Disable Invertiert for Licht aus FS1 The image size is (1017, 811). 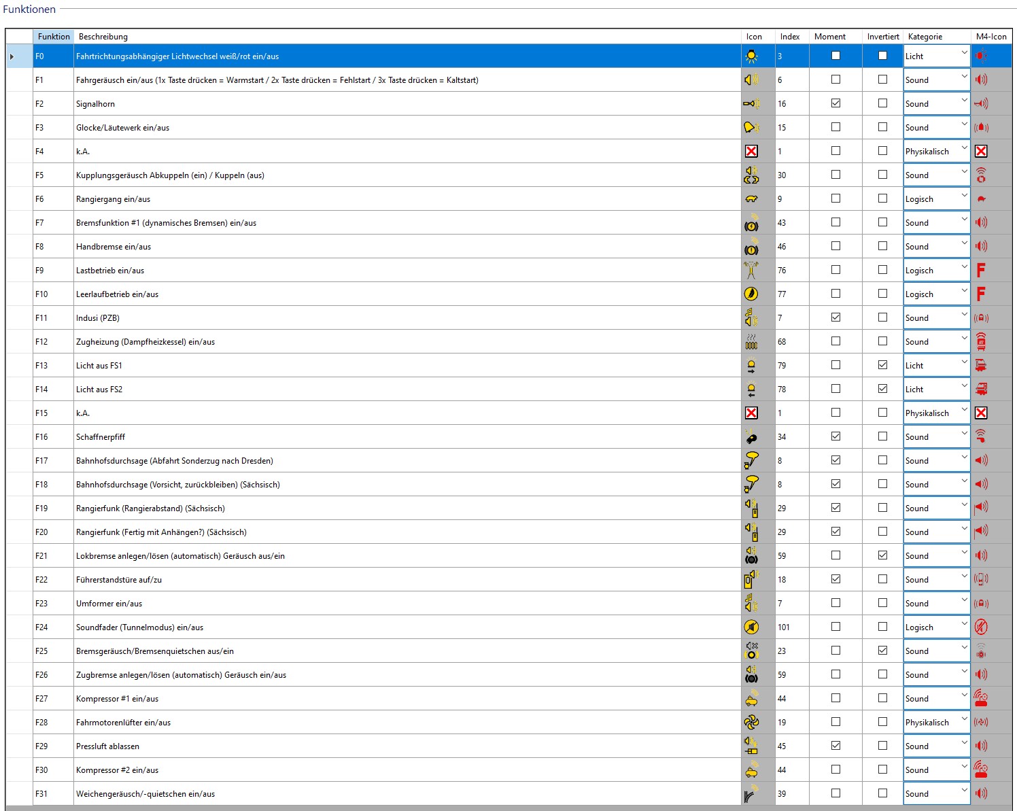(882, 365)
